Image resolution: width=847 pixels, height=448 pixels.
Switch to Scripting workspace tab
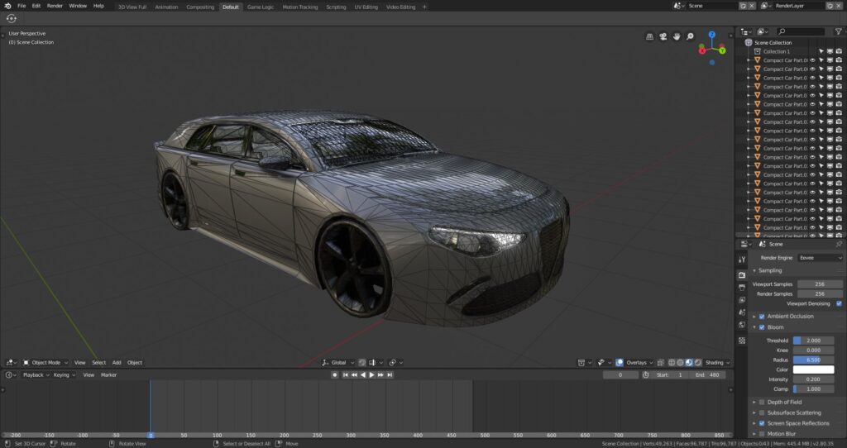pos(336,7)
